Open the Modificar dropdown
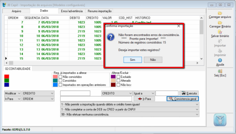The height and width of the screenshot is (134, 236). pyautogui.click(x=13, y=93)
